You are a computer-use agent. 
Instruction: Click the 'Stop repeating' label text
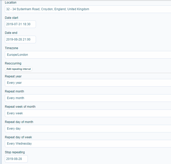15,152
